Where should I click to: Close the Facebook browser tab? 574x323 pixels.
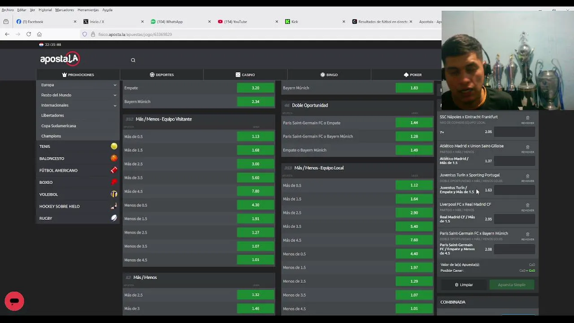pos(74,22)
